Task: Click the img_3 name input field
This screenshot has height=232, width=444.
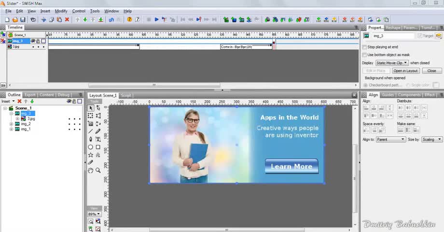Action: point(393,36)
